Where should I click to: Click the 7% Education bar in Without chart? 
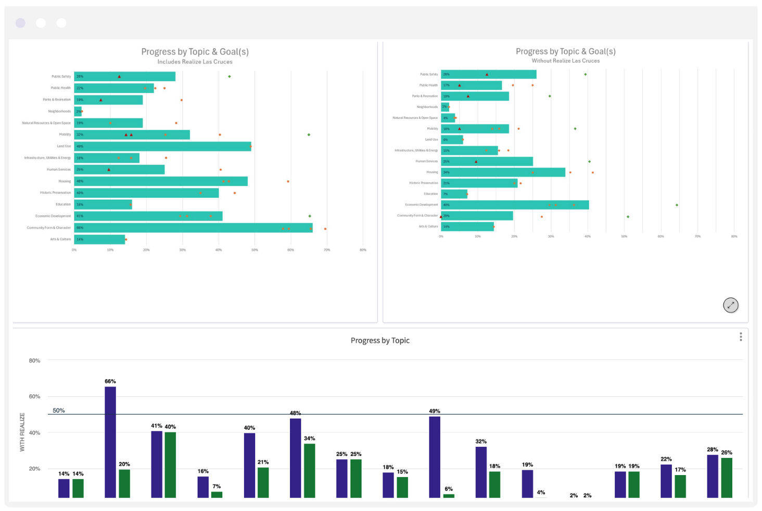pos(454,194)
